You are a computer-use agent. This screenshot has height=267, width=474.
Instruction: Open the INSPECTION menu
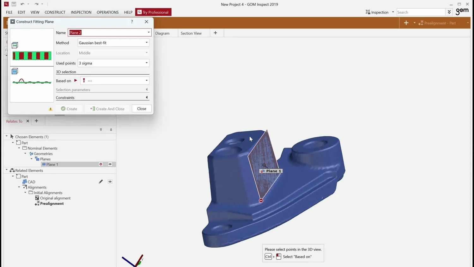[81, 12]
